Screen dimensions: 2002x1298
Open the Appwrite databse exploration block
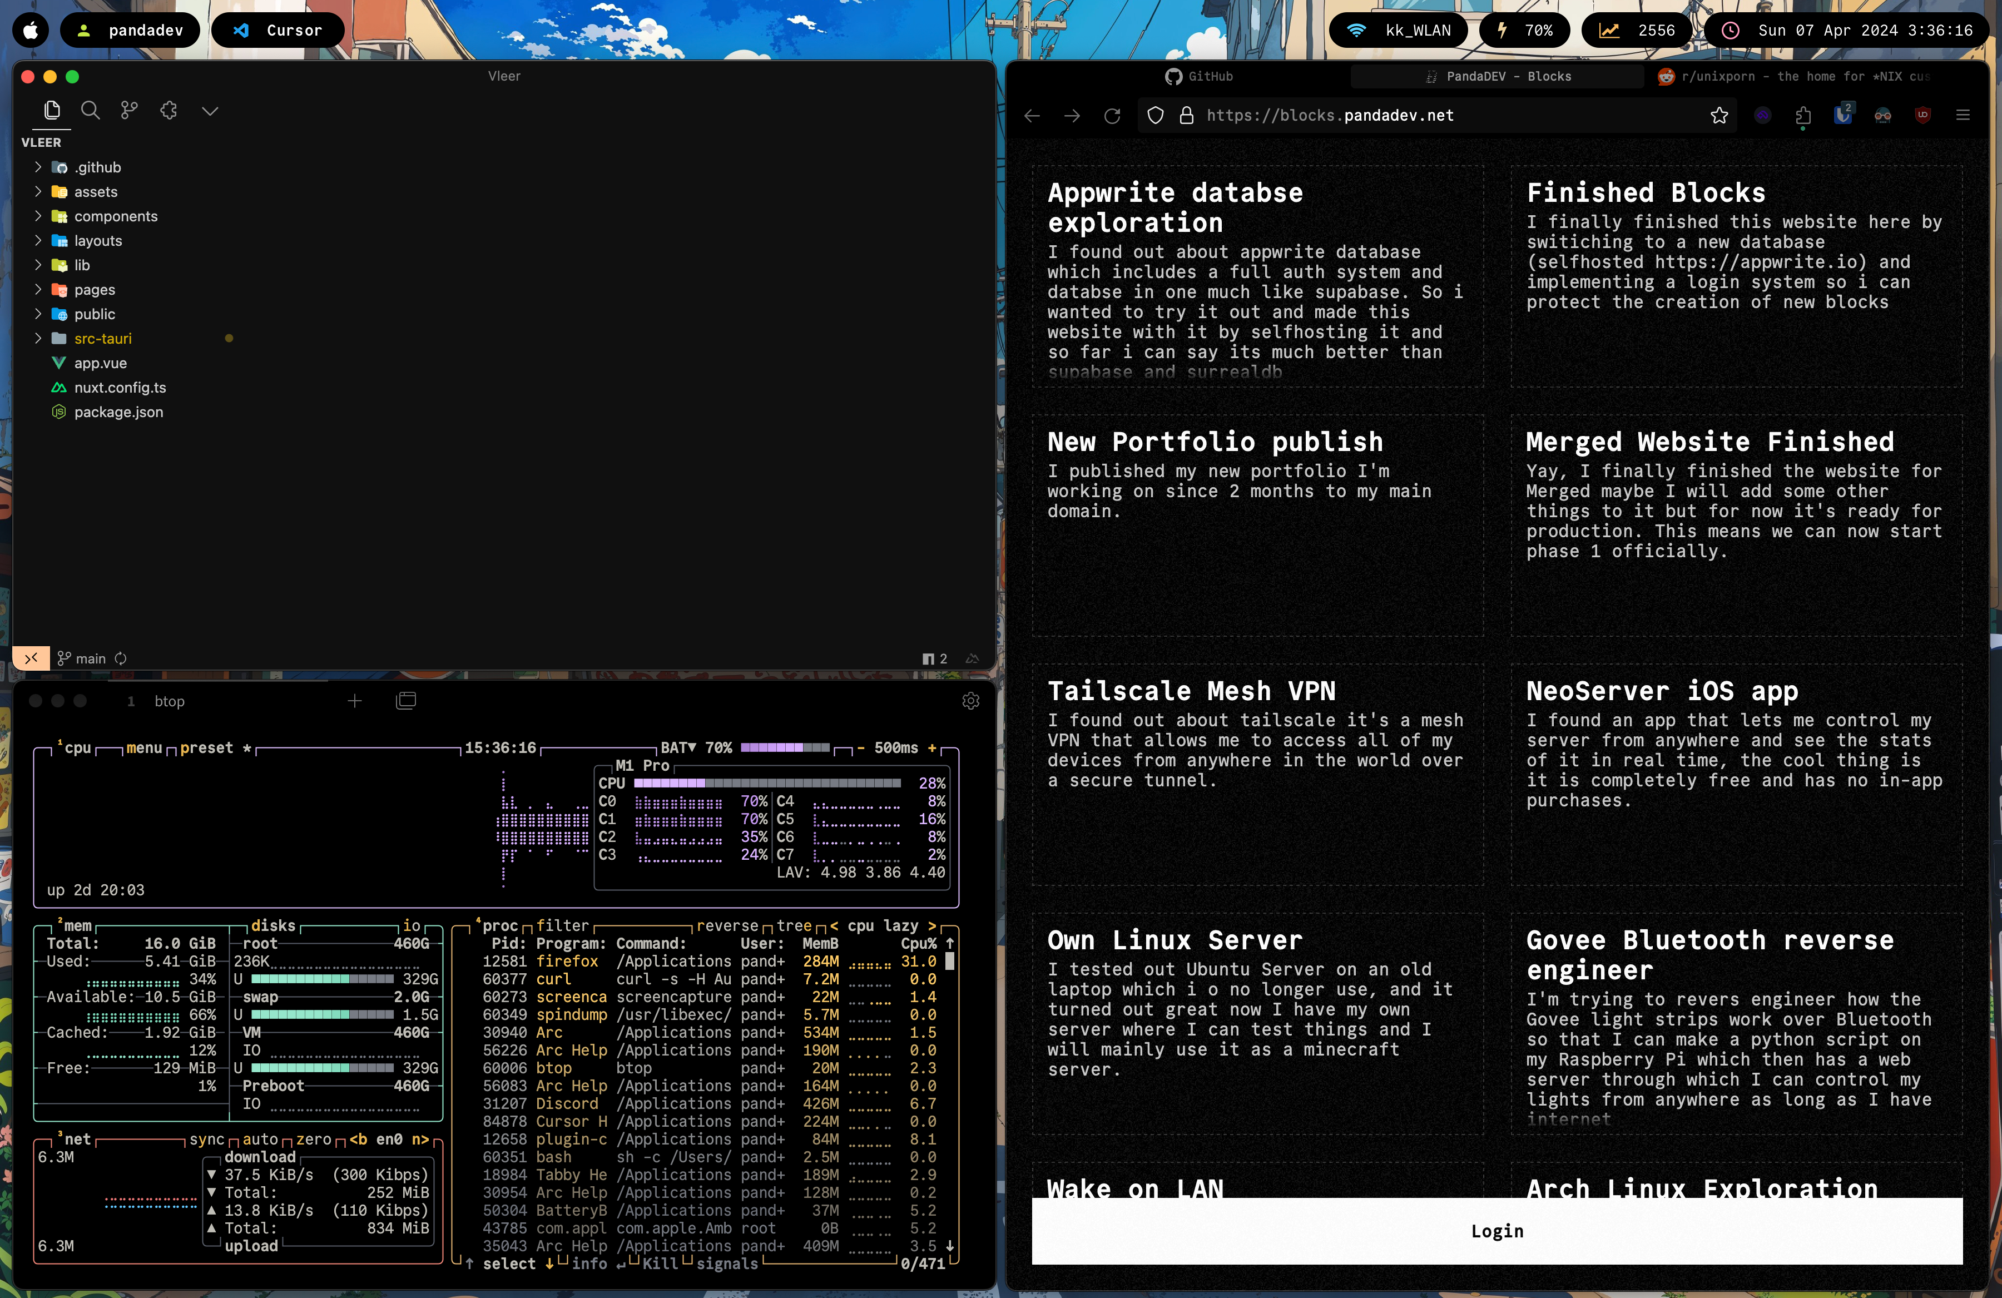(x=1258, y=276)
